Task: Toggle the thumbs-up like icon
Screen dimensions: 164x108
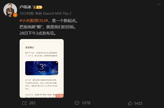Action: (x=130, y=103)
